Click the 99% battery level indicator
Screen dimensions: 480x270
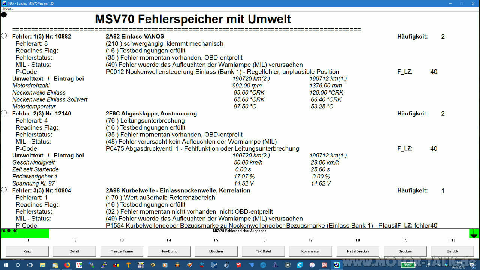408,265
